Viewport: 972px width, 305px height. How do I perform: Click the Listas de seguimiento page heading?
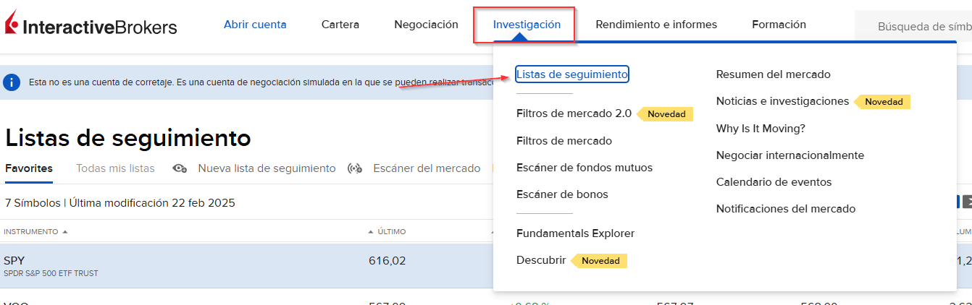[128, 137]
